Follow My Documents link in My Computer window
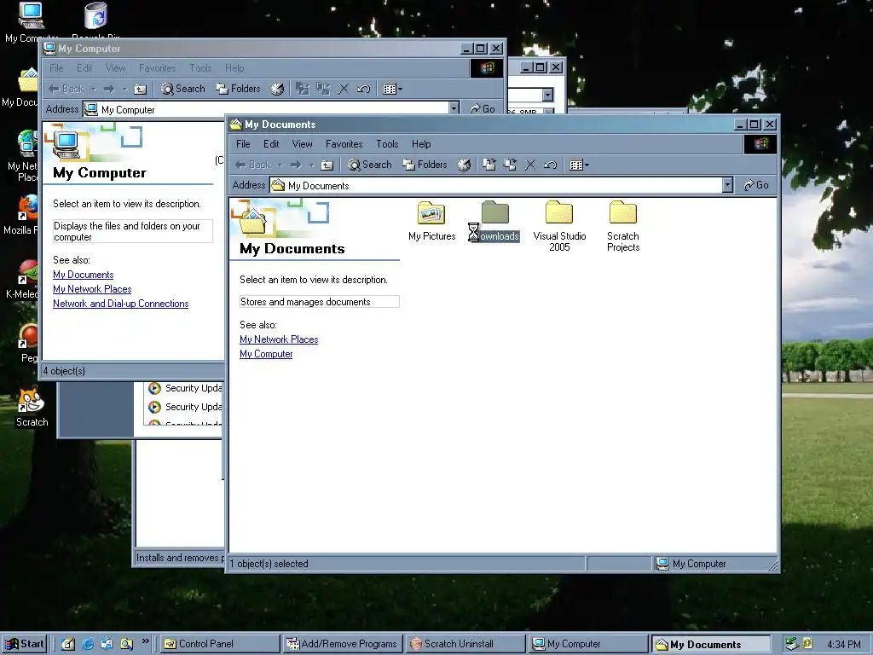873x655 pixels. click(83, 275)
